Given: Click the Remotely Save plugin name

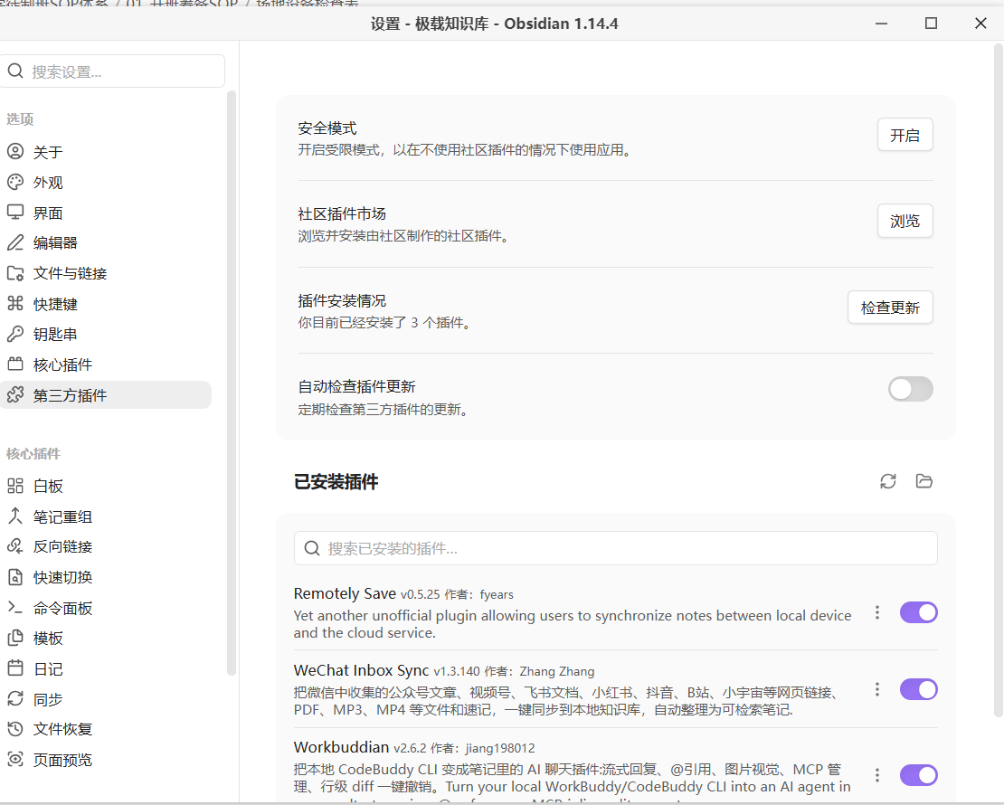Looking at the screenshot, I should pyautogui.click(x=345, y=593).
